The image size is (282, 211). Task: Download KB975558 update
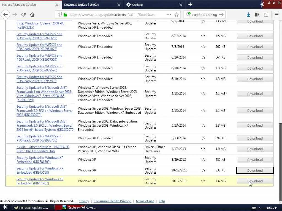(x=255, y=170)
